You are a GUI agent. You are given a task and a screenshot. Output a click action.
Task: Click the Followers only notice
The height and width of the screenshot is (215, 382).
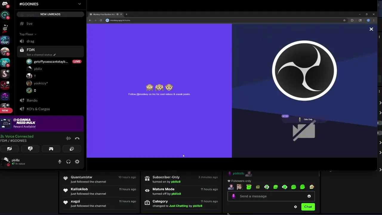[239, 181]
